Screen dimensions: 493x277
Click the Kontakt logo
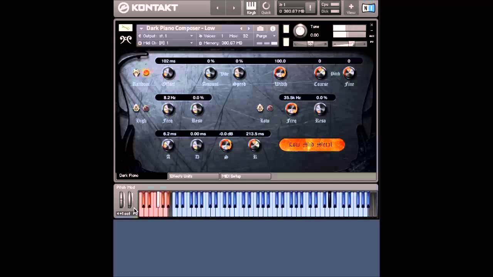(148, 8)
